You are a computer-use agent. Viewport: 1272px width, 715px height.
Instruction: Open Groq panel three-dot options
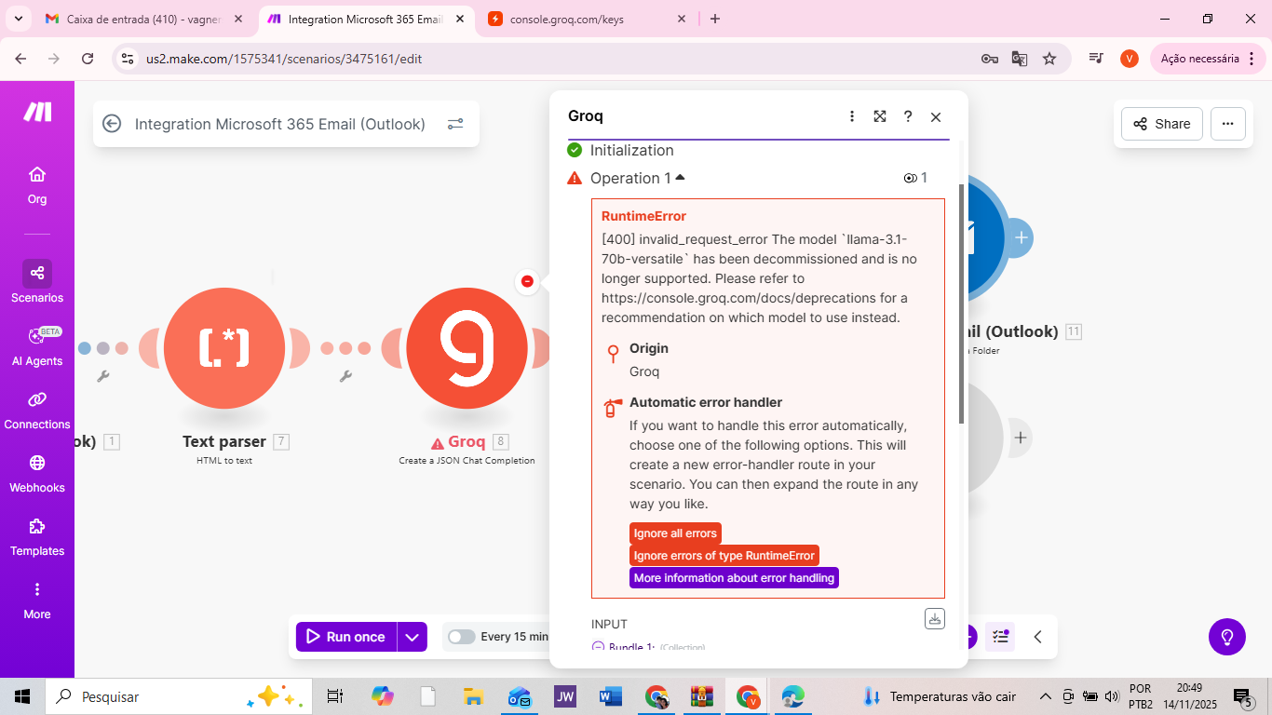852,116
